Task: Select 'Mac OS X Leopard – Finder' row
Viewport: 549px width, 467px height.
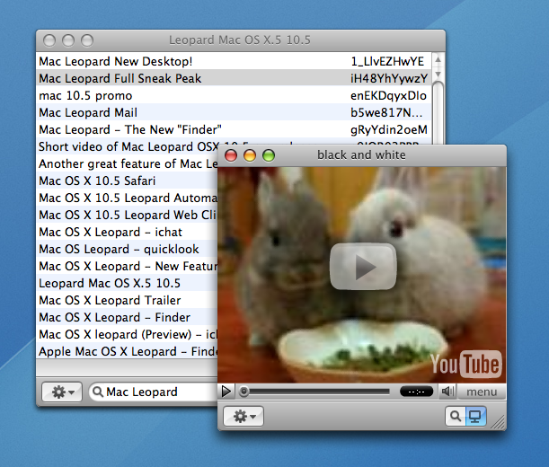Action: [x=127, y=318]
